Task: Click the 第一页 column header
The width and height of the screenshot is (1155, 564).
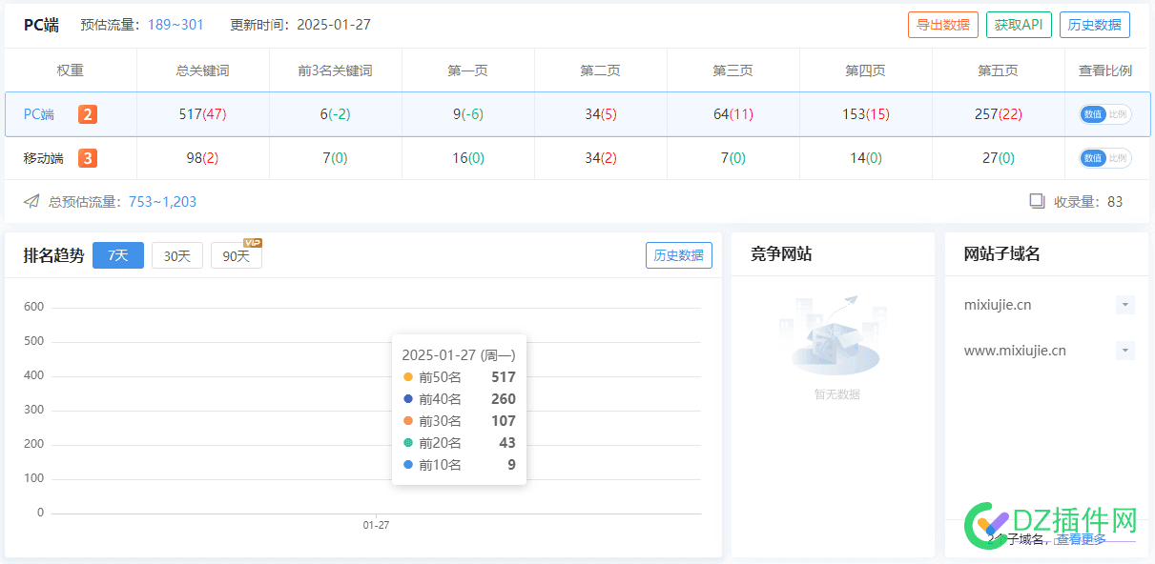Action: tap(467, 70)
